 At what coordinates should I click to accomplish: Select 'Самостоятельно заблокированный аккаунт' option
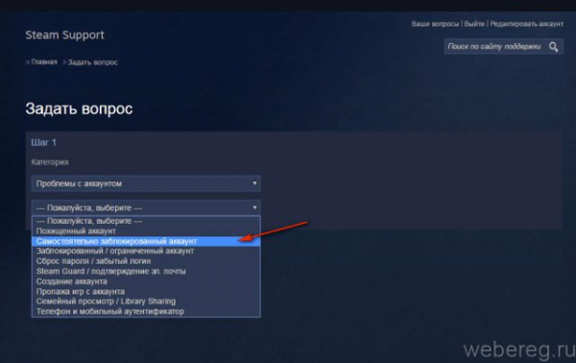(x=146, y=241)
